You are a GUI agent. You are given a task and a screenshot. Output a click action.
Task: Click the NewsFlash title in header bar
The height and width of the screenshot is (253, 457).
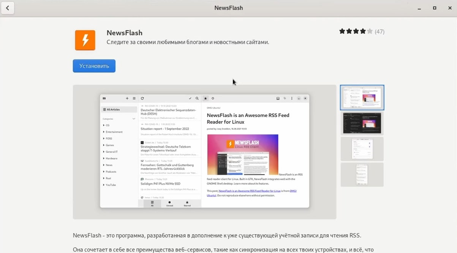point(229,8)
